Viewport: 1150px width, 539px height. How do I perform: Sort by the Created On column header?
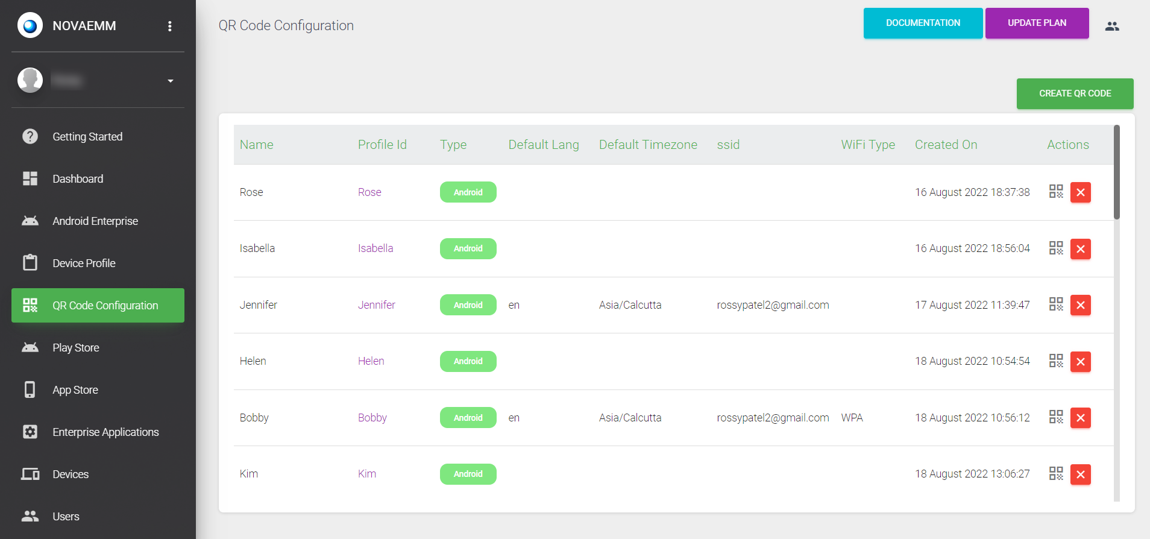(946, 145)
